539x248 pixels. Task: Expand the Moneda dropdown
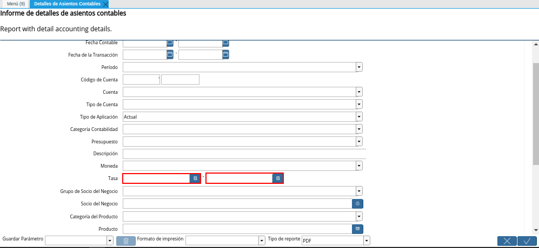pos(359,166)
